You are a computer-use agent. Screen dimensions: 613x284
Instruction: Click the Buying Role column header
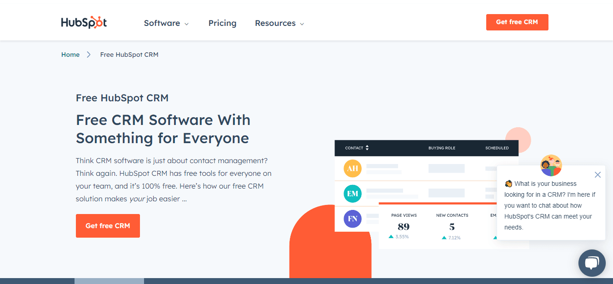[x=442, y=148]
